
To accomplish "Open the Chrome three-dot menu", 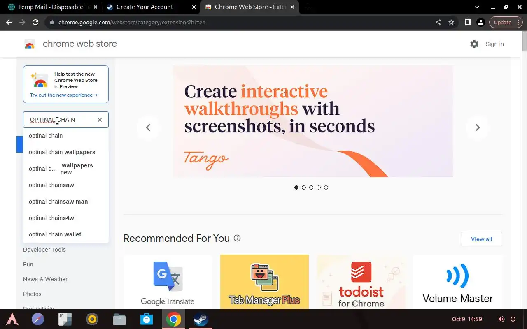I will 518,22.
